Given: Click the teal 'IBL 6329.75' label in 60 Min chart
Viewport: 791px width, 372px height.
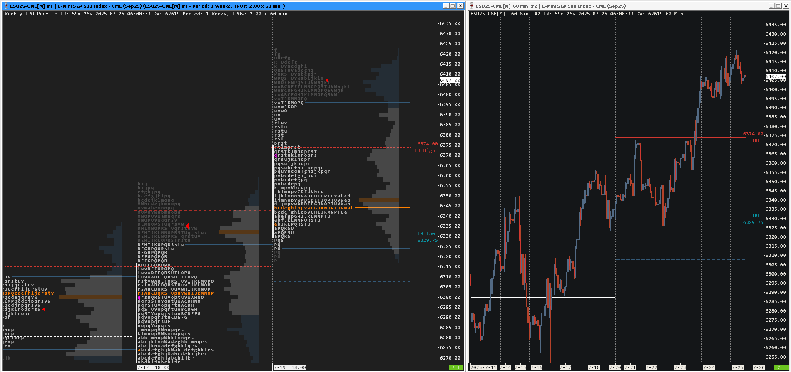Looking at the screenshot, I should 753,219.
